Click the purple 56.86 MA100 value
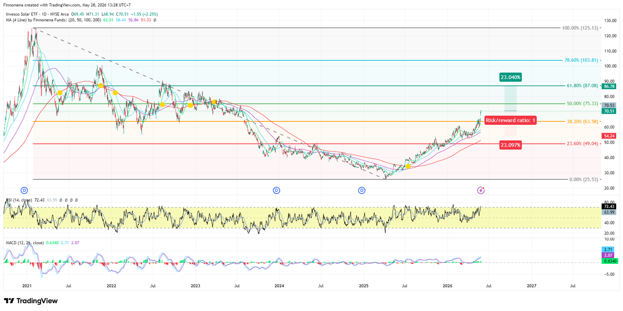 pos(133,20)
